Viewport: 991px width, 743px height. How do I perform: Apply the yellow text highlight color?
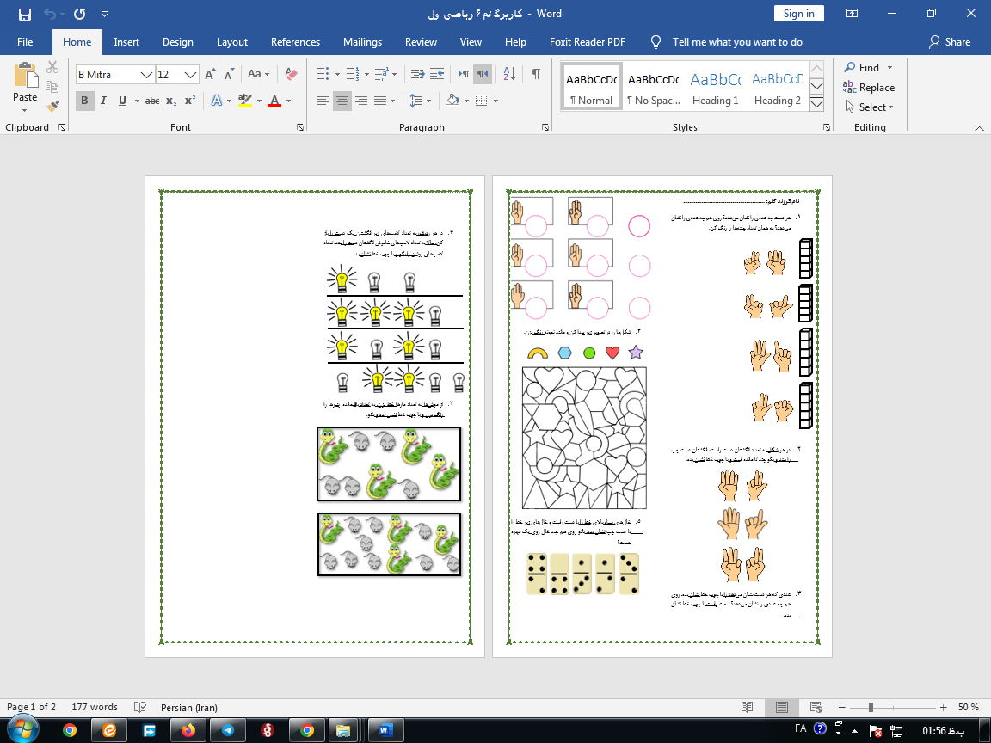click(245, 101)
